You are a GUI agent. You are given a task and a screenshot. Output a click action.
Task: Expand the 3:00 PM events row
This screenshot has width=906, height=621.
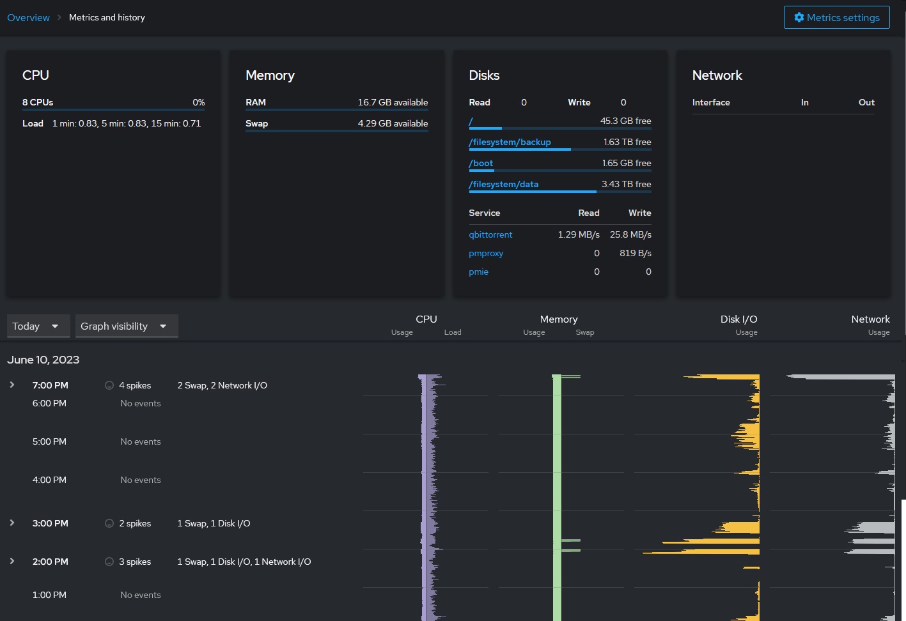(12, 523)
